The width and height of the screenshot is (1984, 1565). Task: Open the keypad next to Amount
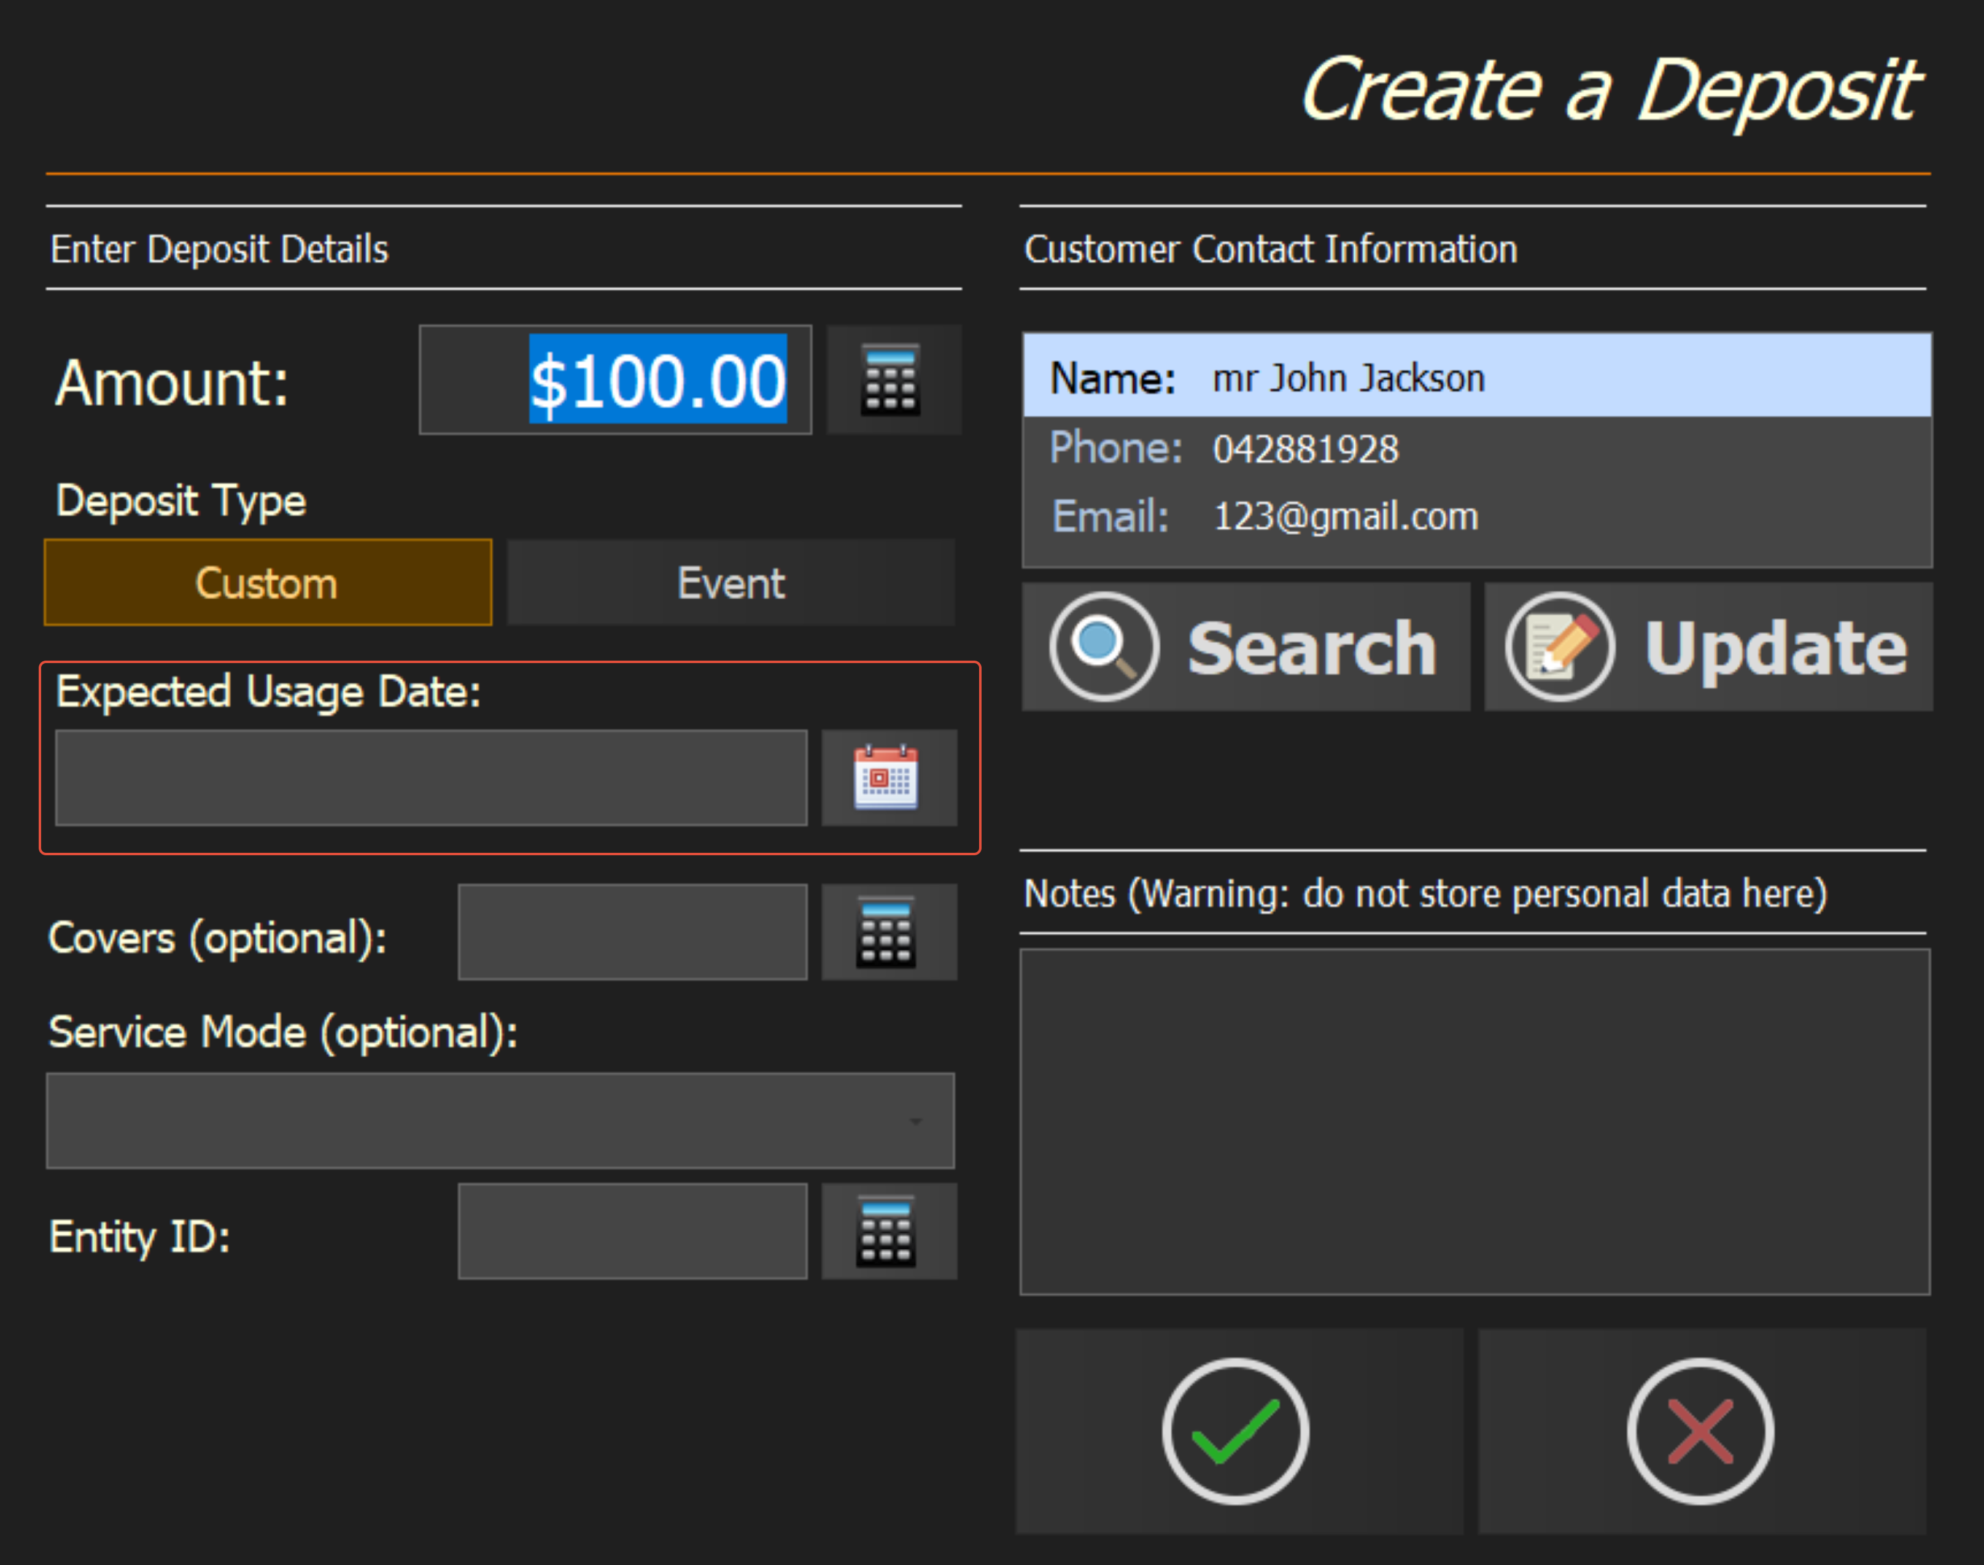(892, 379)
